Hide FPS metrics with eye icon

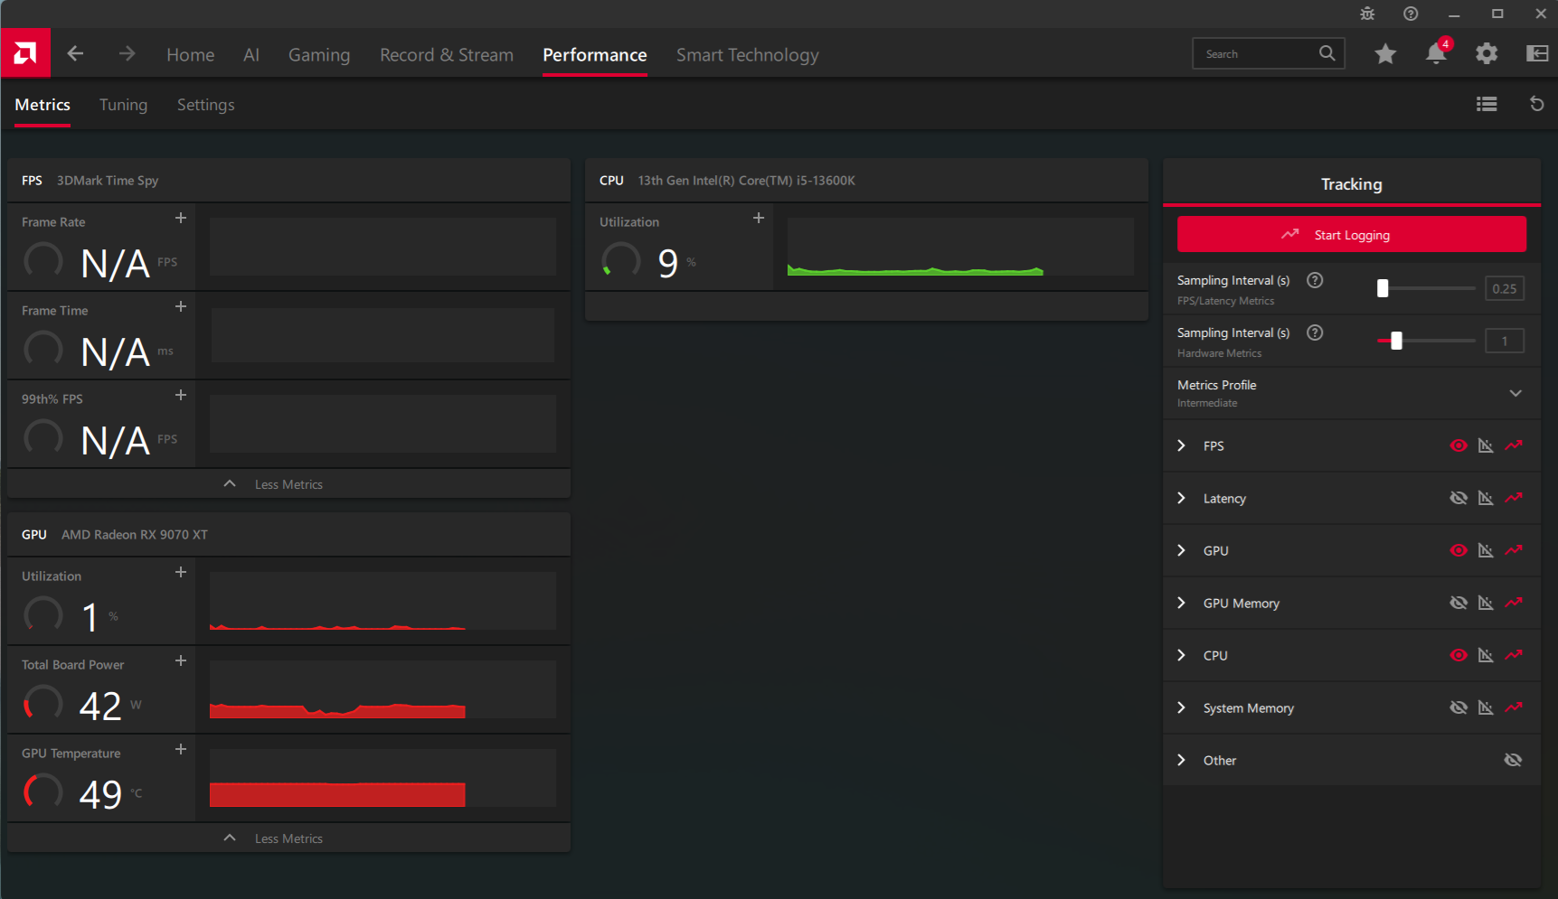[1459, 445]
